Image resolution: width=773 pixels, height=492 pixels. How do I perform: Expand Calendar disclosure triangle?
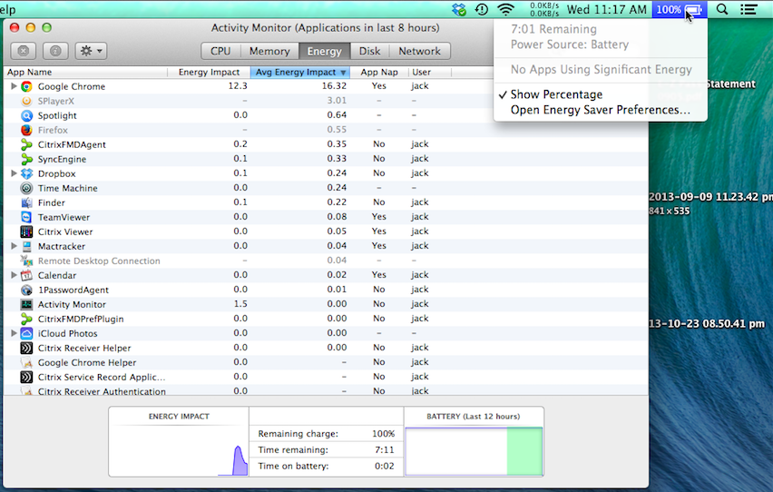coord(14,275)
